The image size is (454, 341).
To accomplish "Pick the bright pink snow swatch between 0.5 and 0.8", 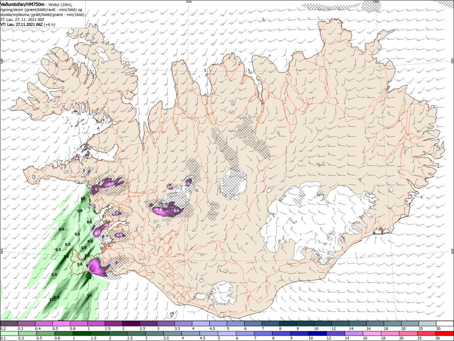I will point(61,323).
